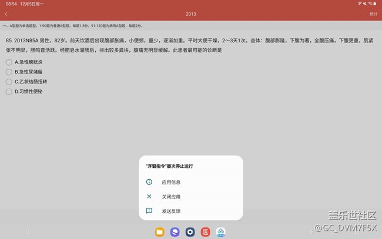Open 应用信息 from crash dialog
The width and height of the screenshot is (382, 239).
pos(171,182)
